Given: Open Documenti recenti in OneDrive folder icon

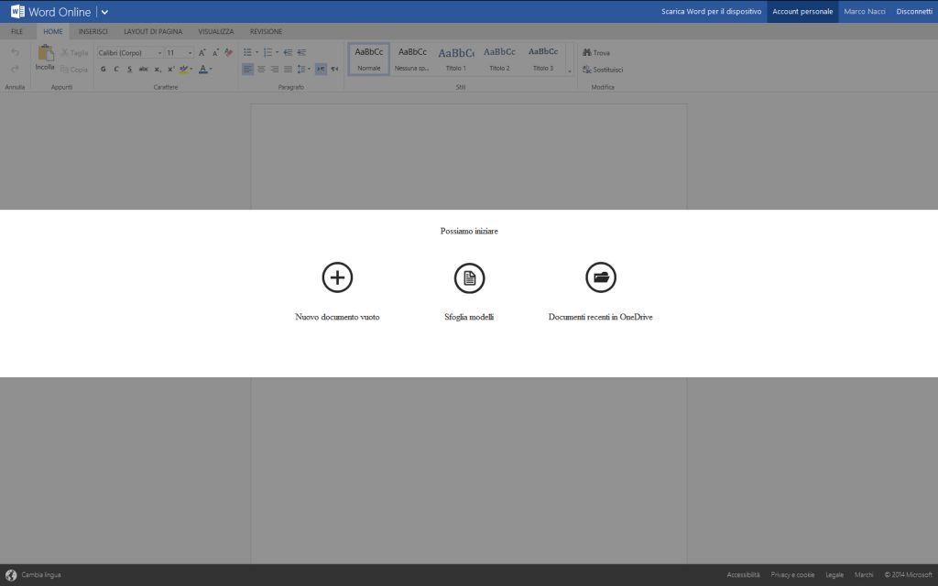Looking at the screenshot, I should pos(601,277).
